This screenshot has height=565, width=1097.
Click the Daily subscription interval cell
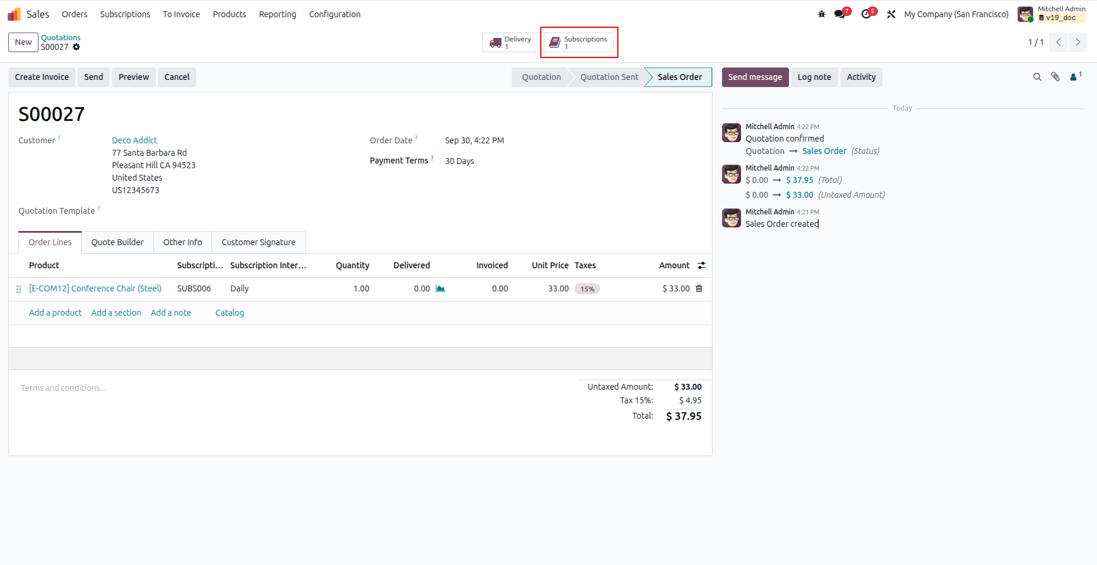pos(239,288)
